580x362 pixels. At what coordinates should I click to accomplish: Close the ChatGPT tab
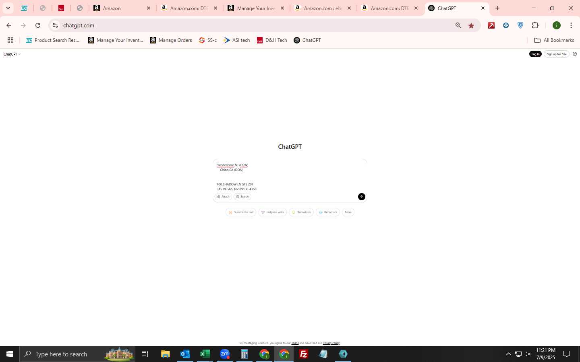click(x=483, y=8)
